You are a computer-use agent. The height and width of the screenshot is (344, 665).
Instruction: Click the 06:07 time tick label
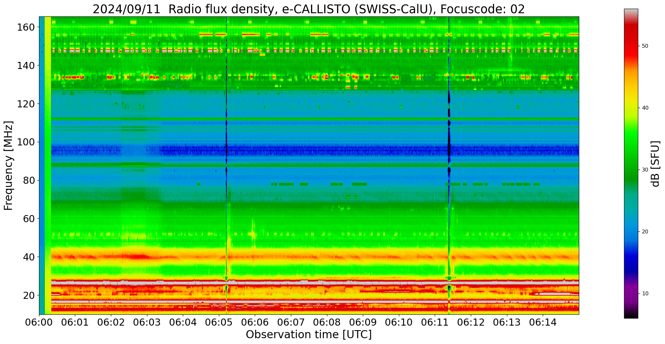pos(291,322)
